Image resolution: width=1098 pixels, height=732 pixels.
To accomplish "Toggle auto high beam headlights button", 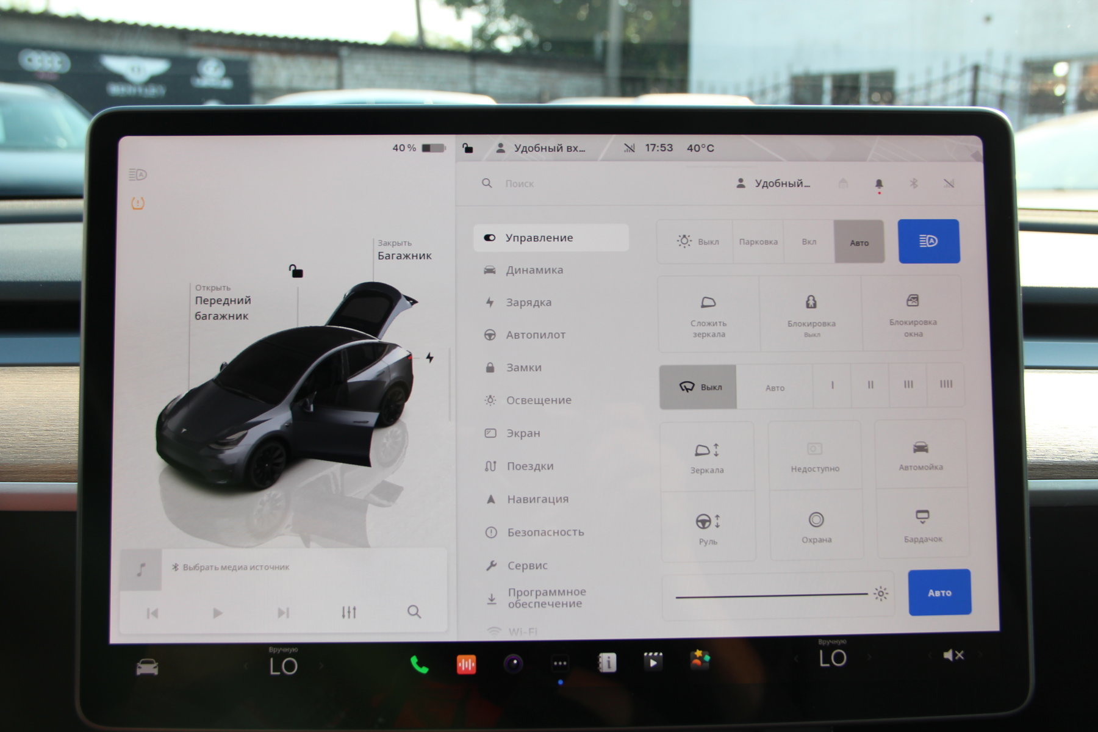I will point(928,242).
